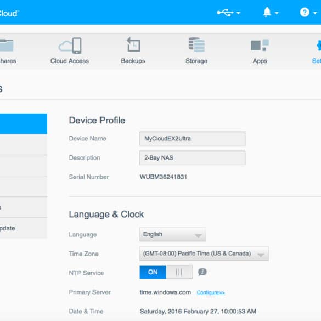
Task: Expand the USB menu dropdown arrow
Action: point(238,13)
